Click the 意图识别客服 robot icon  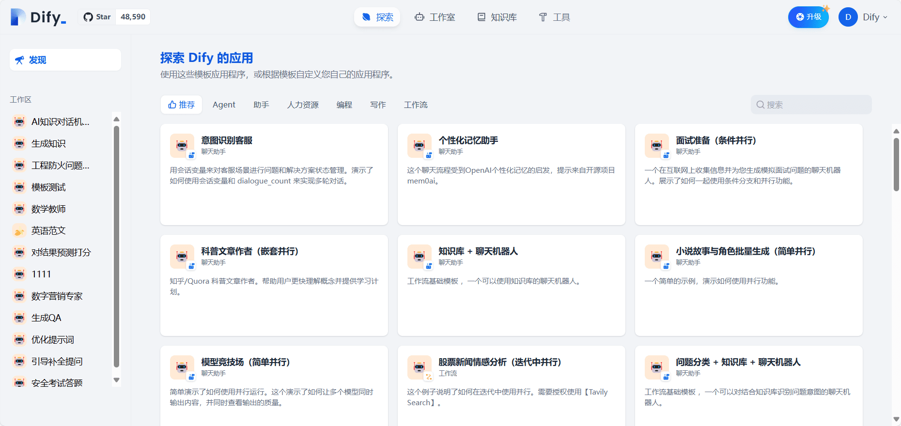(182, 146)
